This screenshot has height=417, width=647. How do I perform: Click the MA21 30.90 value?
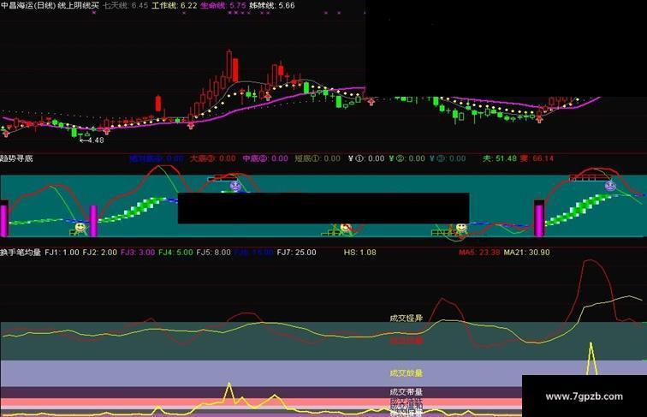pos(527,253)
